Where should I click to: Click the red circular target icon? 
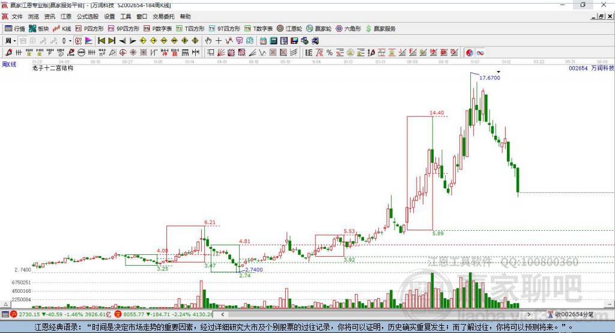pyautogui.click(x=123, y=53)
